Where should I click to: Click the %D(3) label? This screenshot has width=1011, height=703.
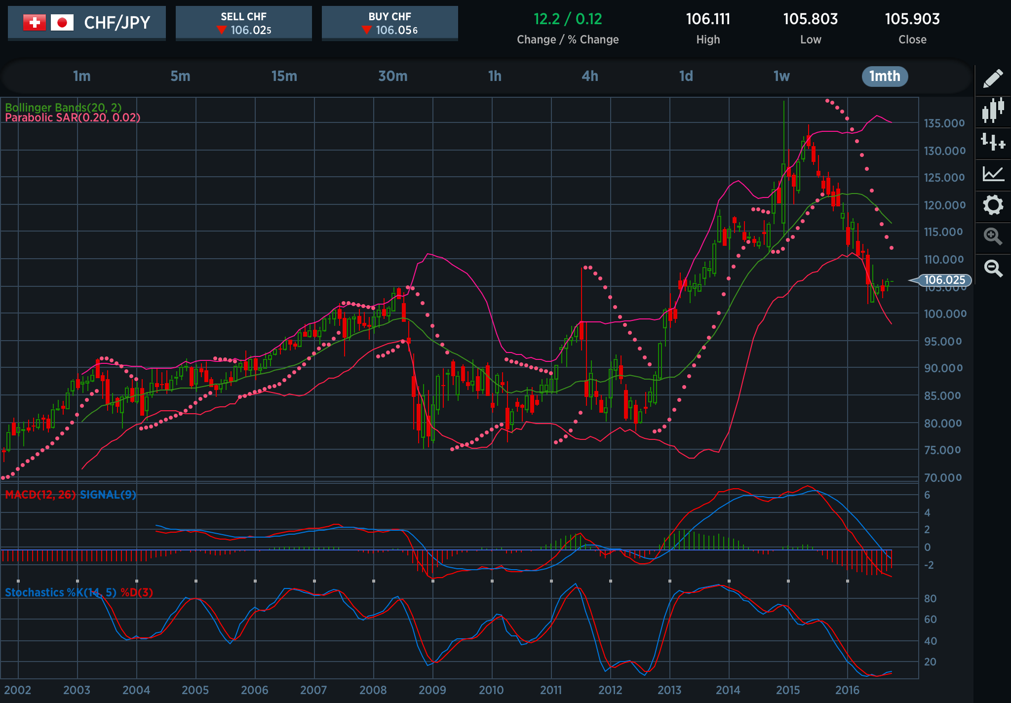(x=137, y=592)
